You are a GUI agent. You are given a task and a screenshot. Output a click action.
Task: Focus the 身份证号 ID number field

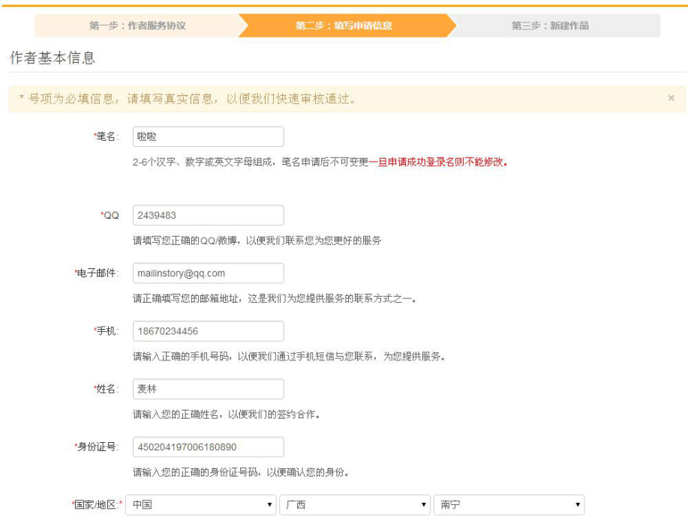(x=208, y=447)
